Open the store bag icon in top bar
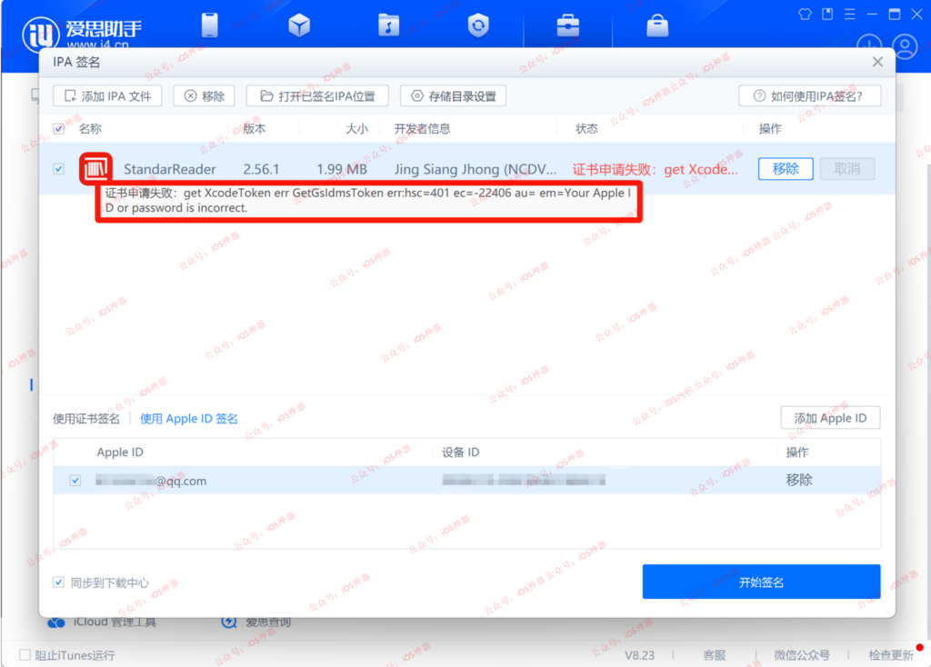931x667 pixels. (657, 25)
